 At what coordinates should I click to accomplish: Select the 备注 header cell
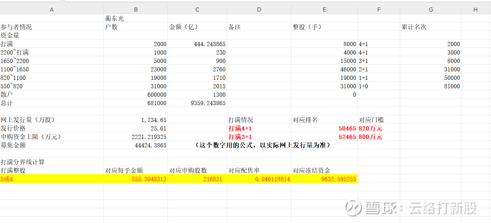(x=259, y=27)
